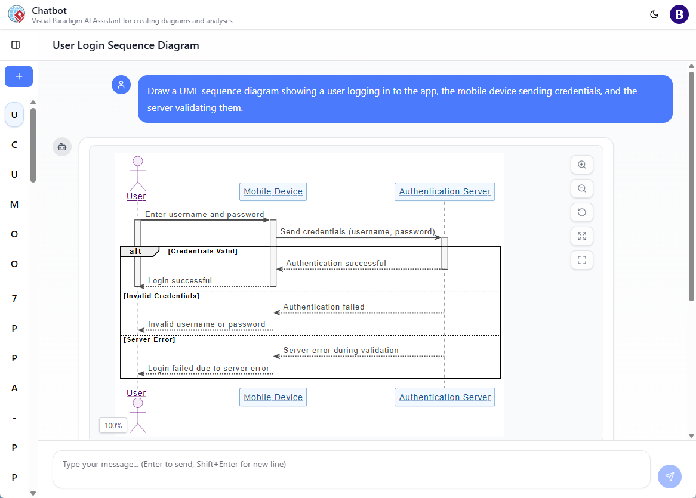Image resolution: width=696 pixels, height=498 pixels.
Task: Click the send message paper plane icon
Action: 669,476
